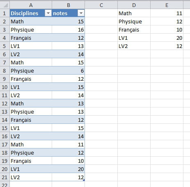190x187 pixels.
Task: Open the notes filter dropdown arrow
Action: click(81, 13)
